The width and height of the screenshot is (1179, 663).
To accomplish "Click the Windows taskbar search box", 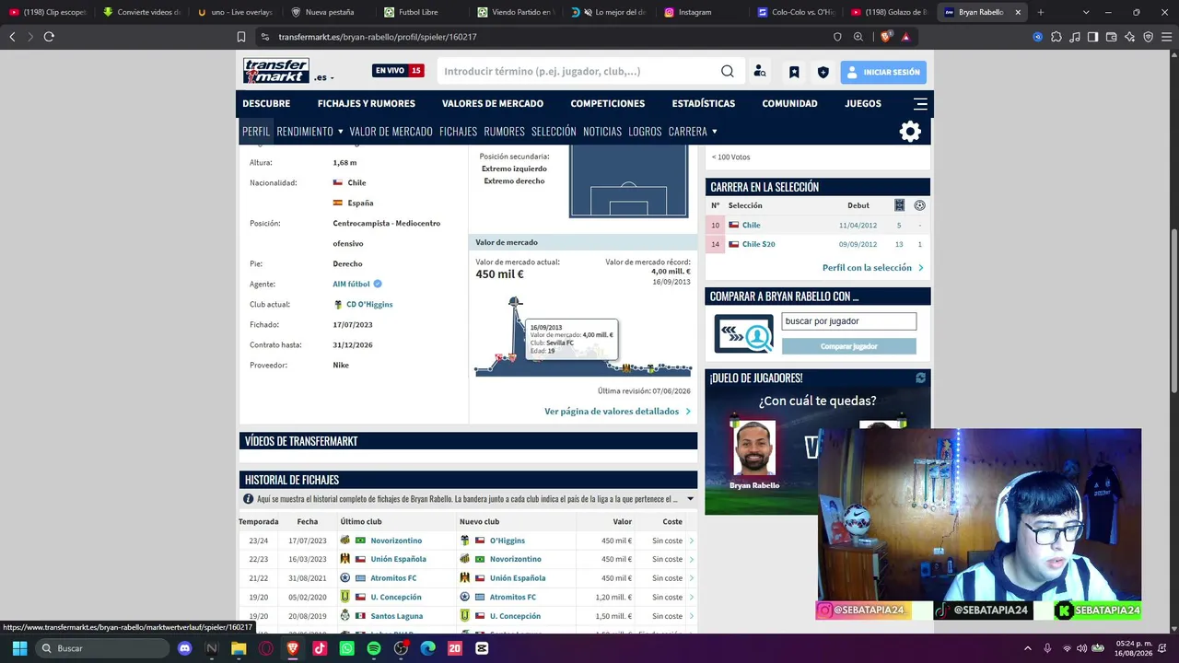I will click(x=101, y=648).
